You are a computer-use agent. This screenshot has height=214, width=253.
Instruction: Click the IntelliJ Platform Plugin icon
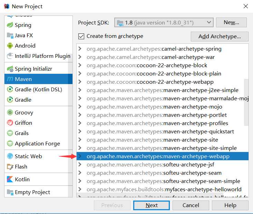10,56
